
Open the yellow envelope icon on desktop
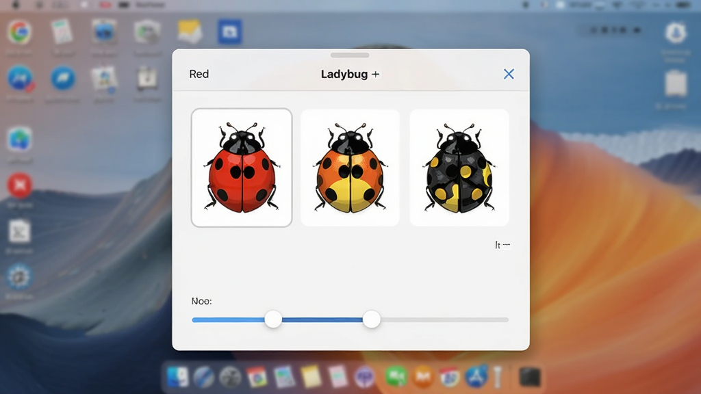click(x=189, y=31)
